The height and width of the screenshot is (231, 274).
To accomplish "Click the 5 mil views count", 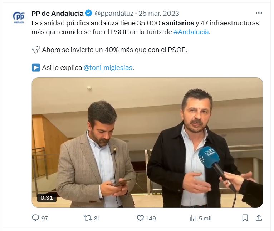I will (205, 218).
